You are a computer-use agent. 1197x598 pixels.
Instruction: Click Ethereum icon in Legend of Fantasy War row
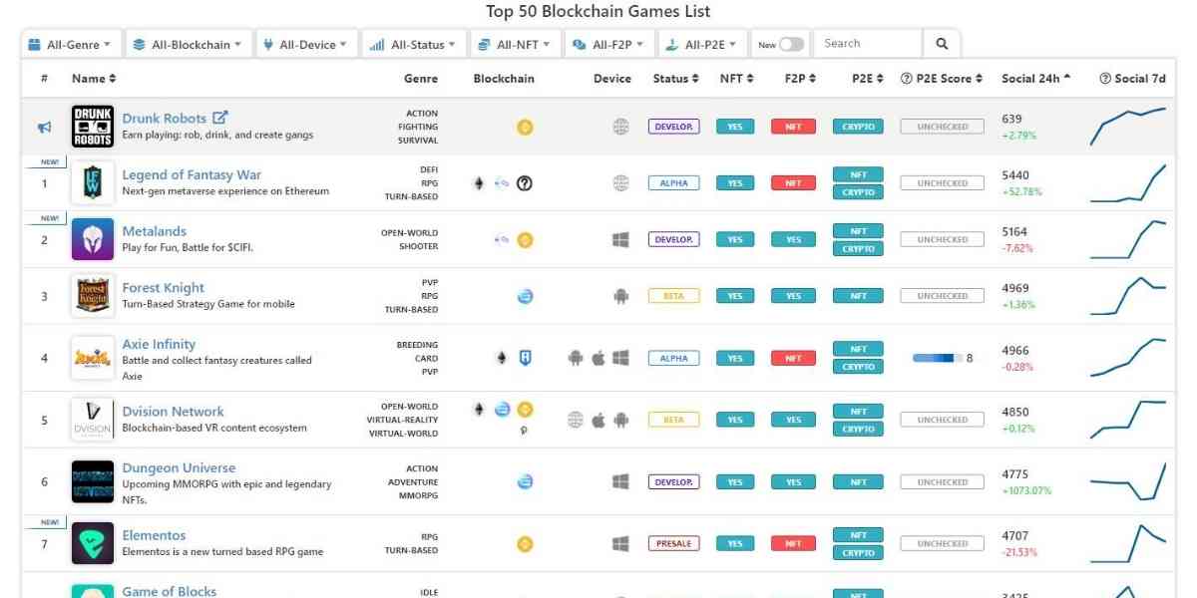pos(478,183)
